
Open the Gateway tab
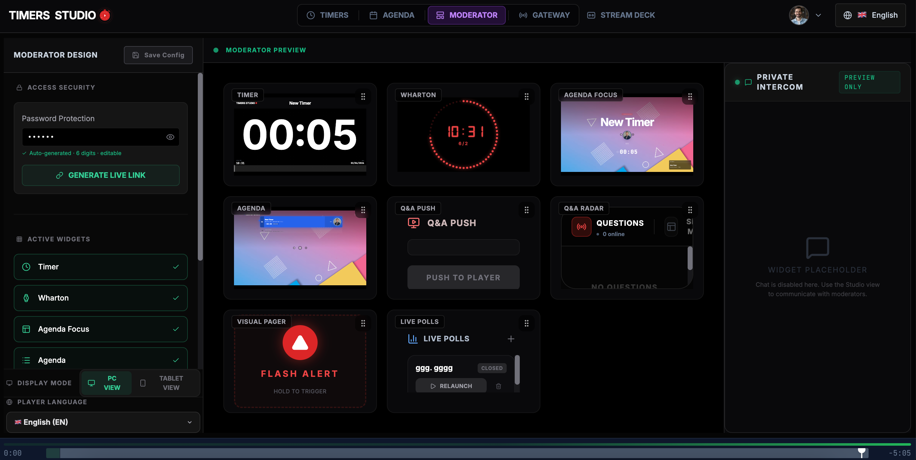(544, 15)
